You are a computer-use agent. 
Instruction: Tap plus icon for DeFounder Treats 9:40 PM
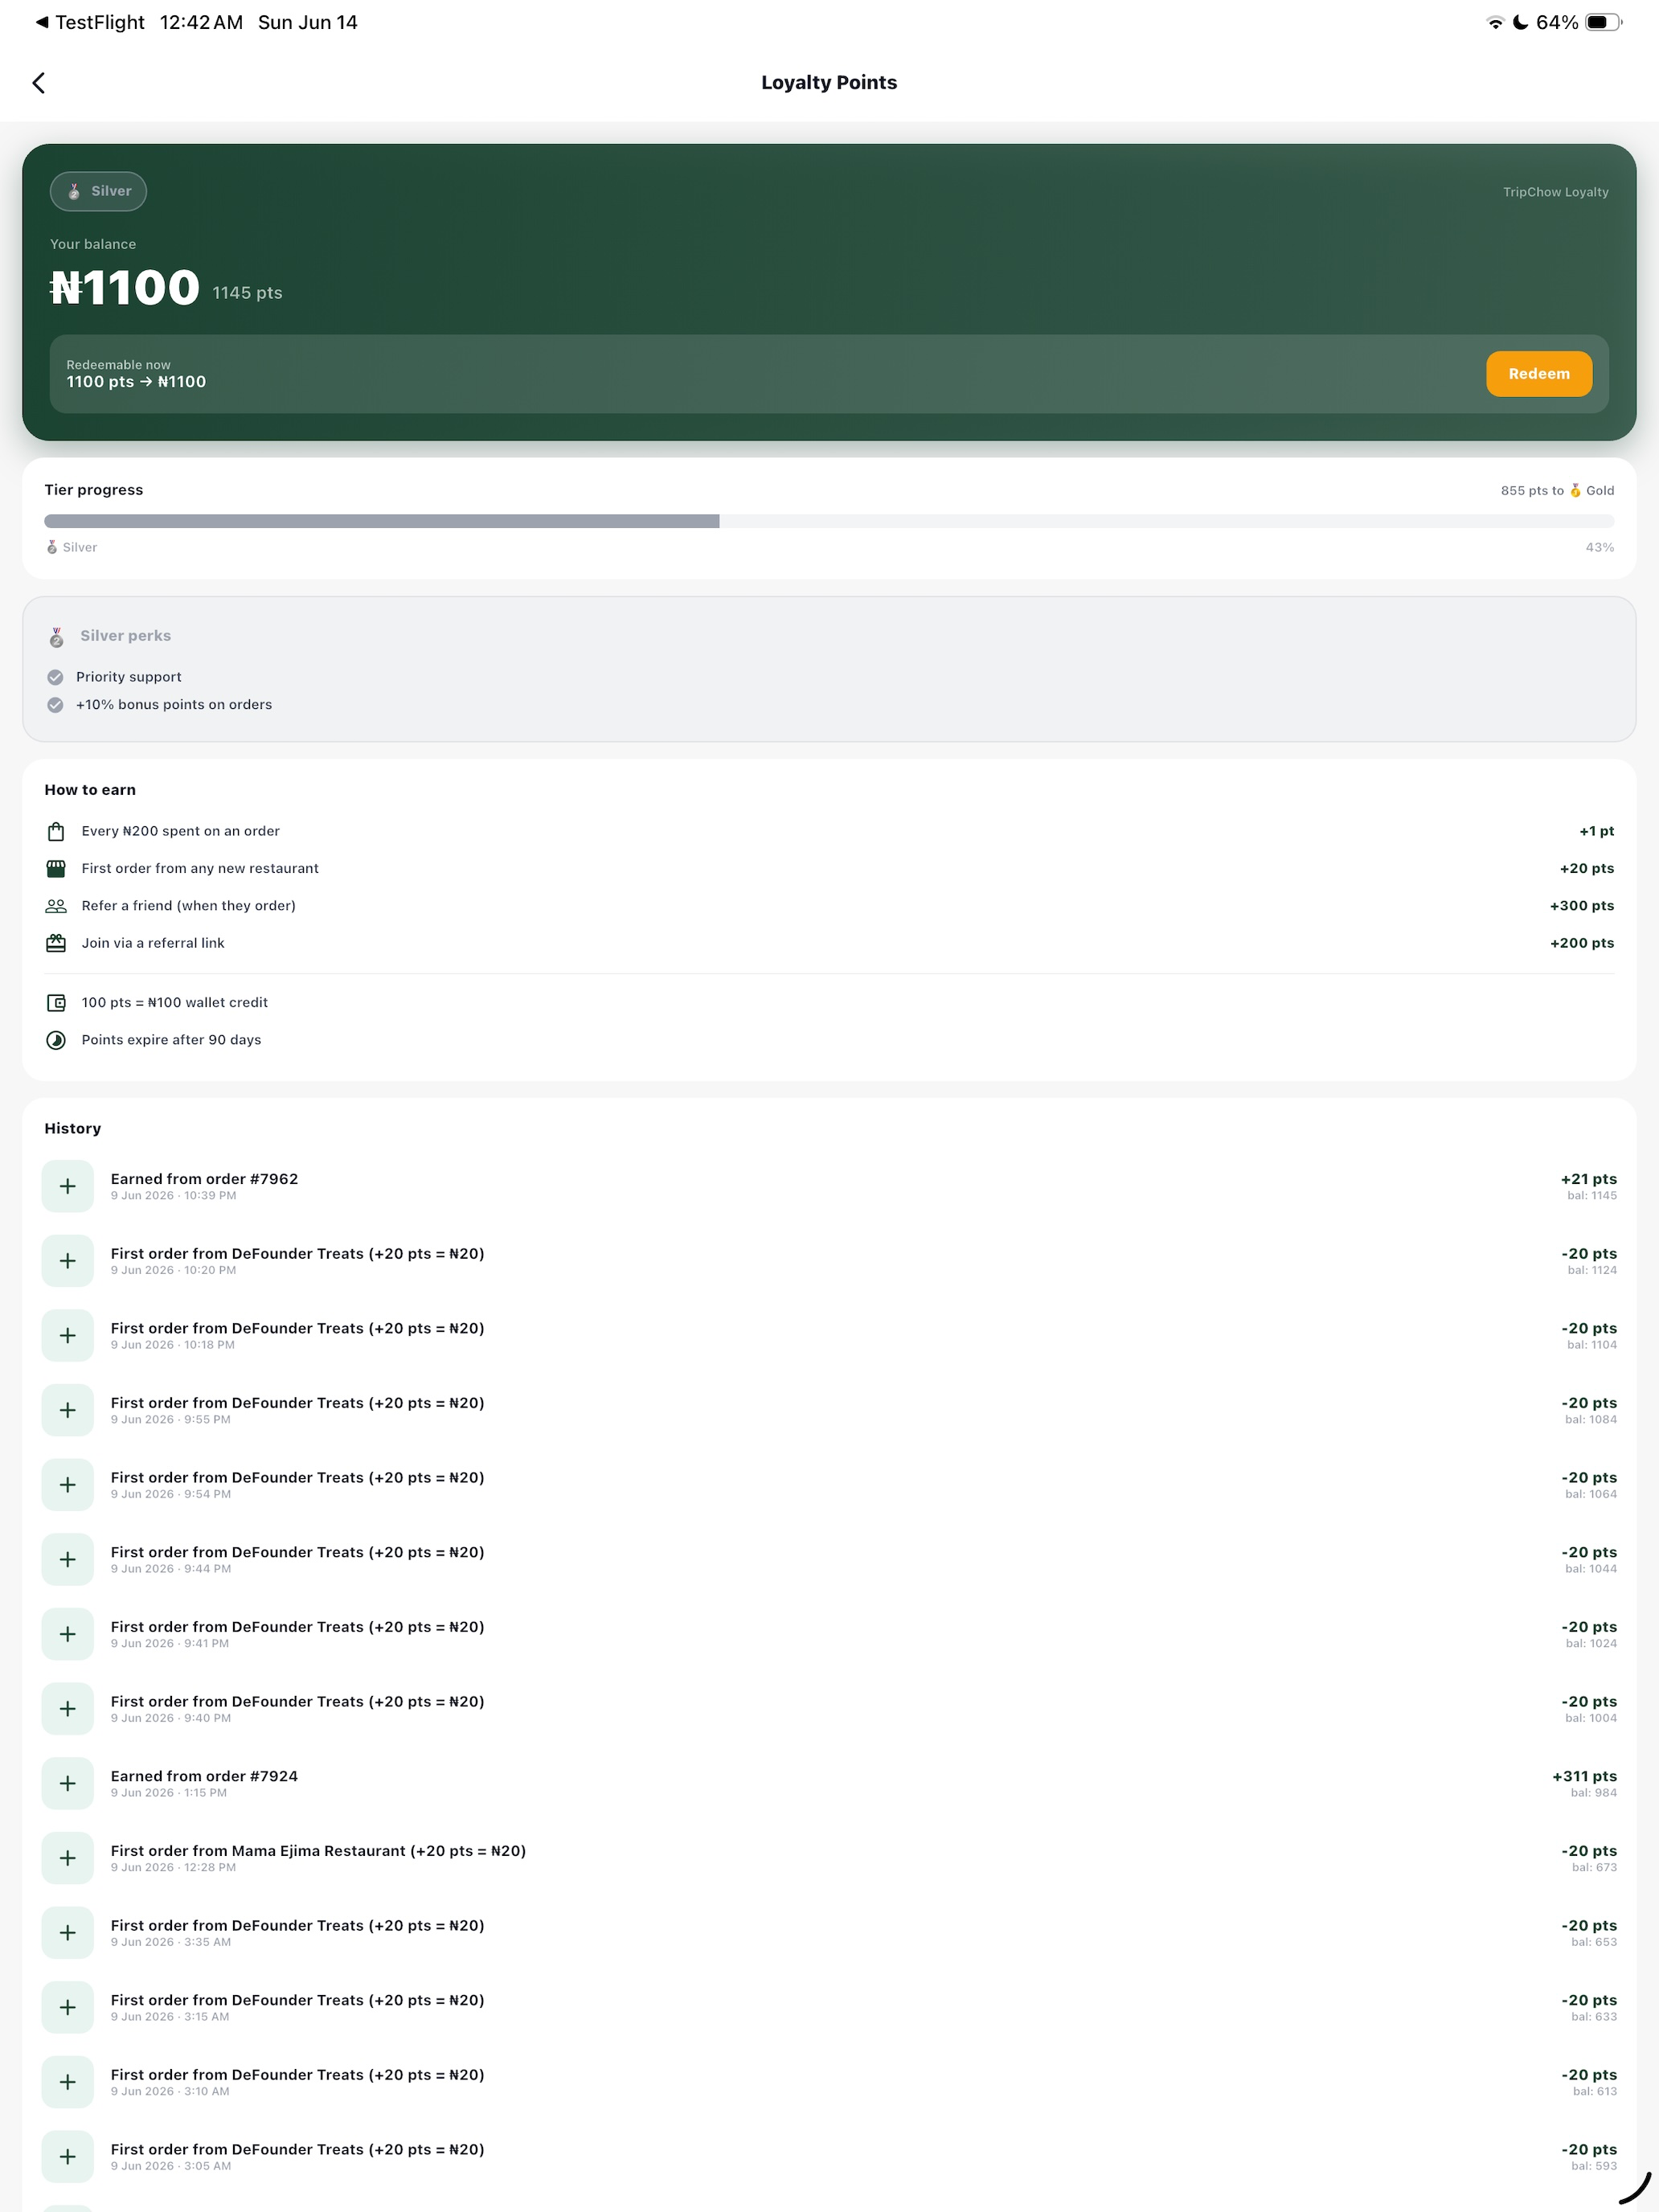tap(68, 1709)
